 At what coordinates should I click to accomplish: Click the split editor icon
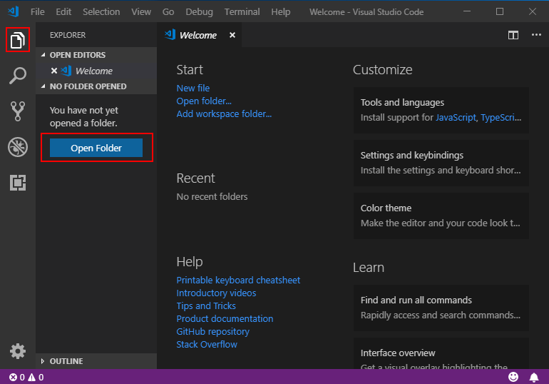click(513, 35)
